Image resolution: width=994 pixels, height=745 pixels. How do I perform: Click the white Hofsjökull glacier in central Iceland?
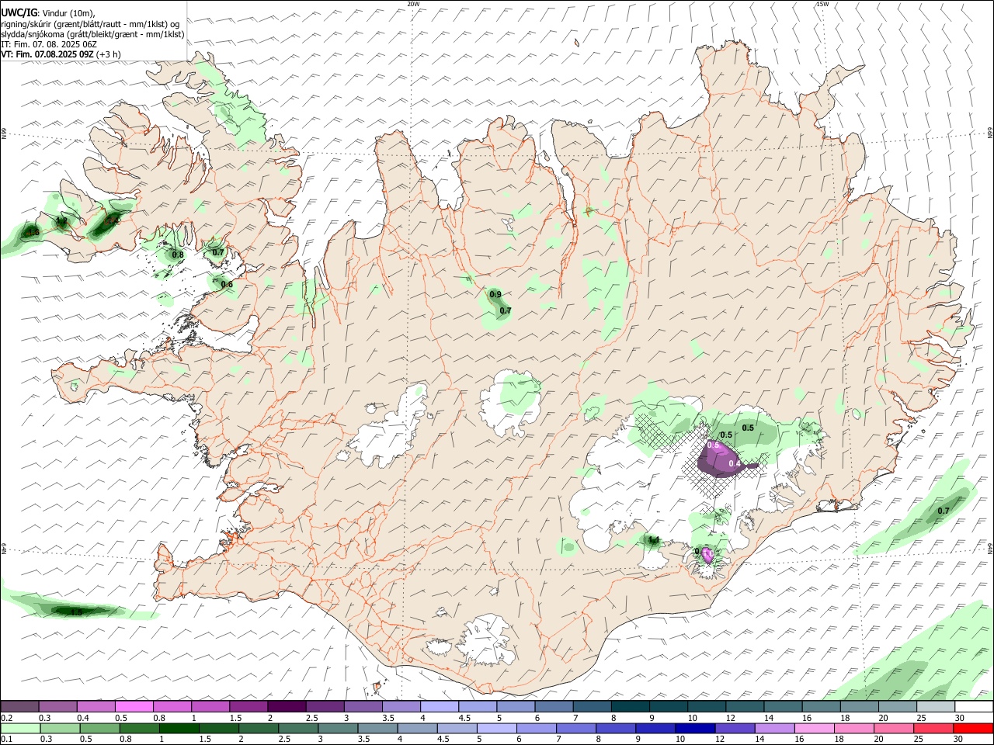[x=510, y=402]
